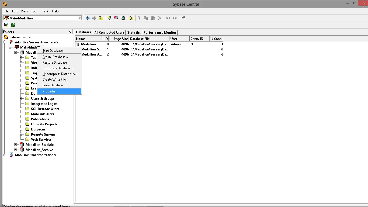The width and height of the screenshot is (368, 207).
Task: Click the green bug debugger icon
Action: (x=13, y=25)
